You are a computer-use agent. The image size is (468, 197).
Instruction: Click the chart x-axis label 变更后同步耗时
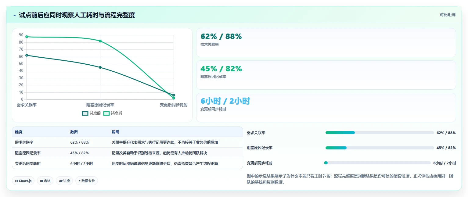(x=174, y=105)
